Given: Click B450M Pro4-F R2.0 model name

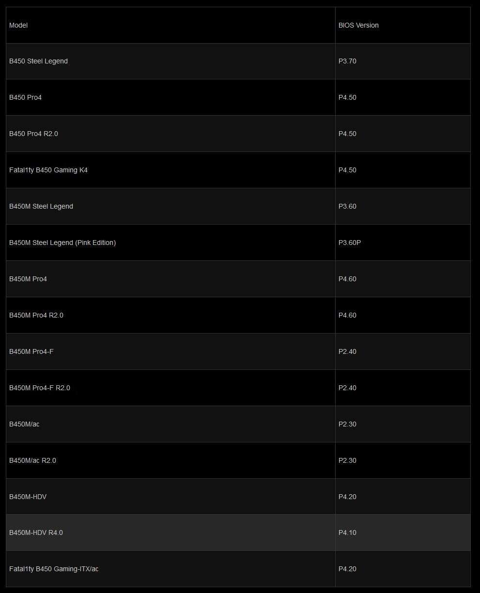Looking at the screenshot, I should [40, 388].
